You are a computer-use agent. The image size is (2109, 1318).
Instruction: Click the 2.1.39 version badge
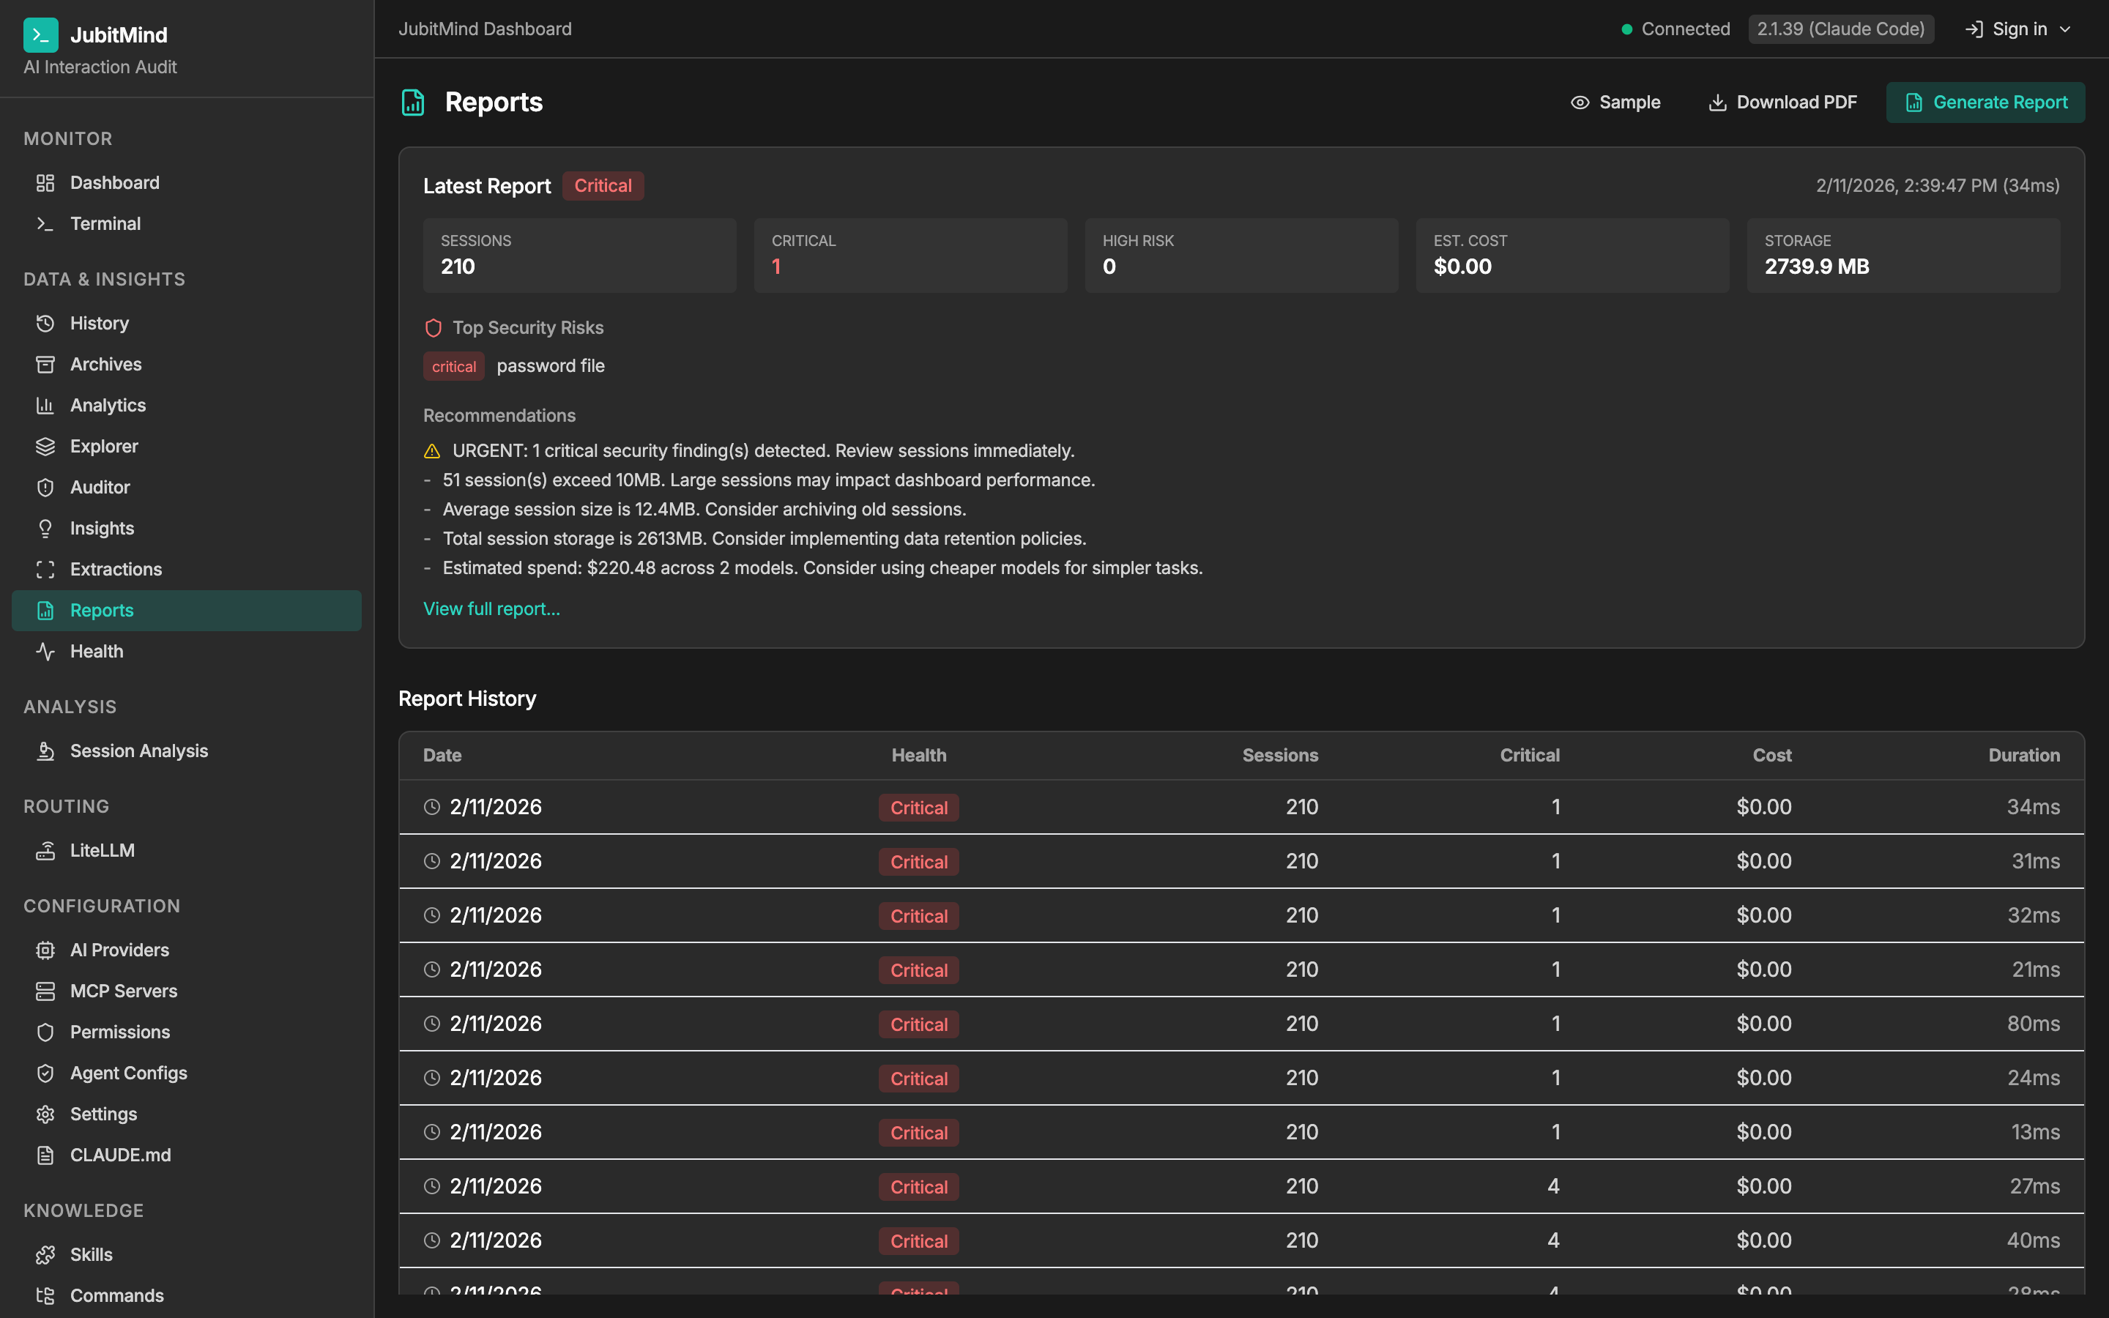(x=1840, y=29)
